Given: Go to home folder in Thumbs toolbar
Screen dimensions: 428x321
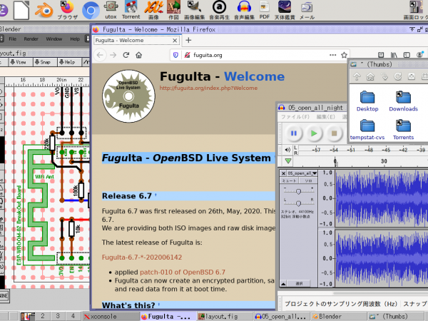Looking at the screenshot, I should click(x=370, y=76).
